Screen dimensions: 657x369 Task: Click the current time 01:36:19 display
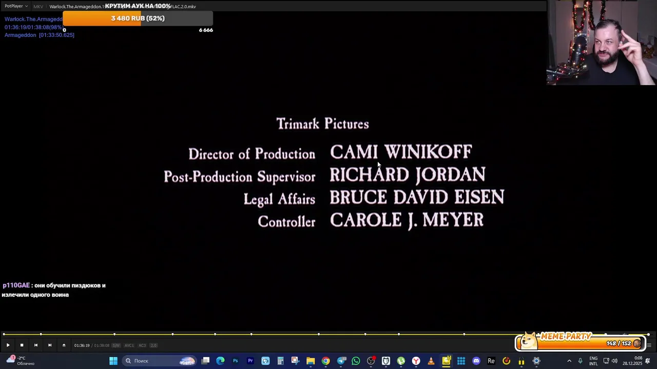(x=82, y=345)
